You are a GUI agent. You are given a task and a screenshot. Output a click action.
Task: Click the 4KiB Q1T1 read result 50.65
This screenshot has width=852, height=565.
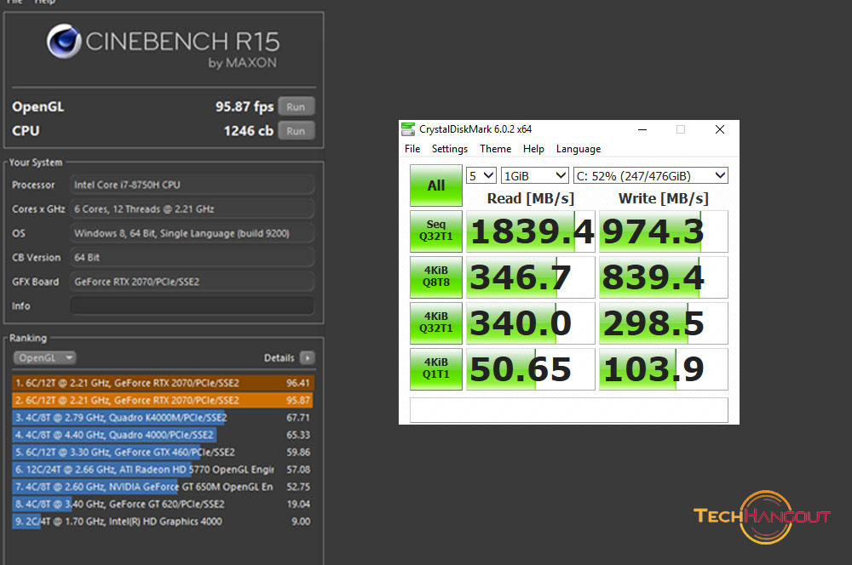(531, 369)
